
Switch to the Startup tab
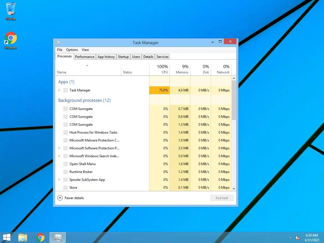[x=123, y=57]
